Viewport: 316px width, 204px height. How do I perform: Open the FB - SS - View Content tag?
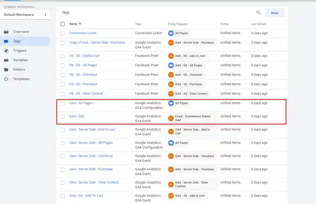coord(86,94)
